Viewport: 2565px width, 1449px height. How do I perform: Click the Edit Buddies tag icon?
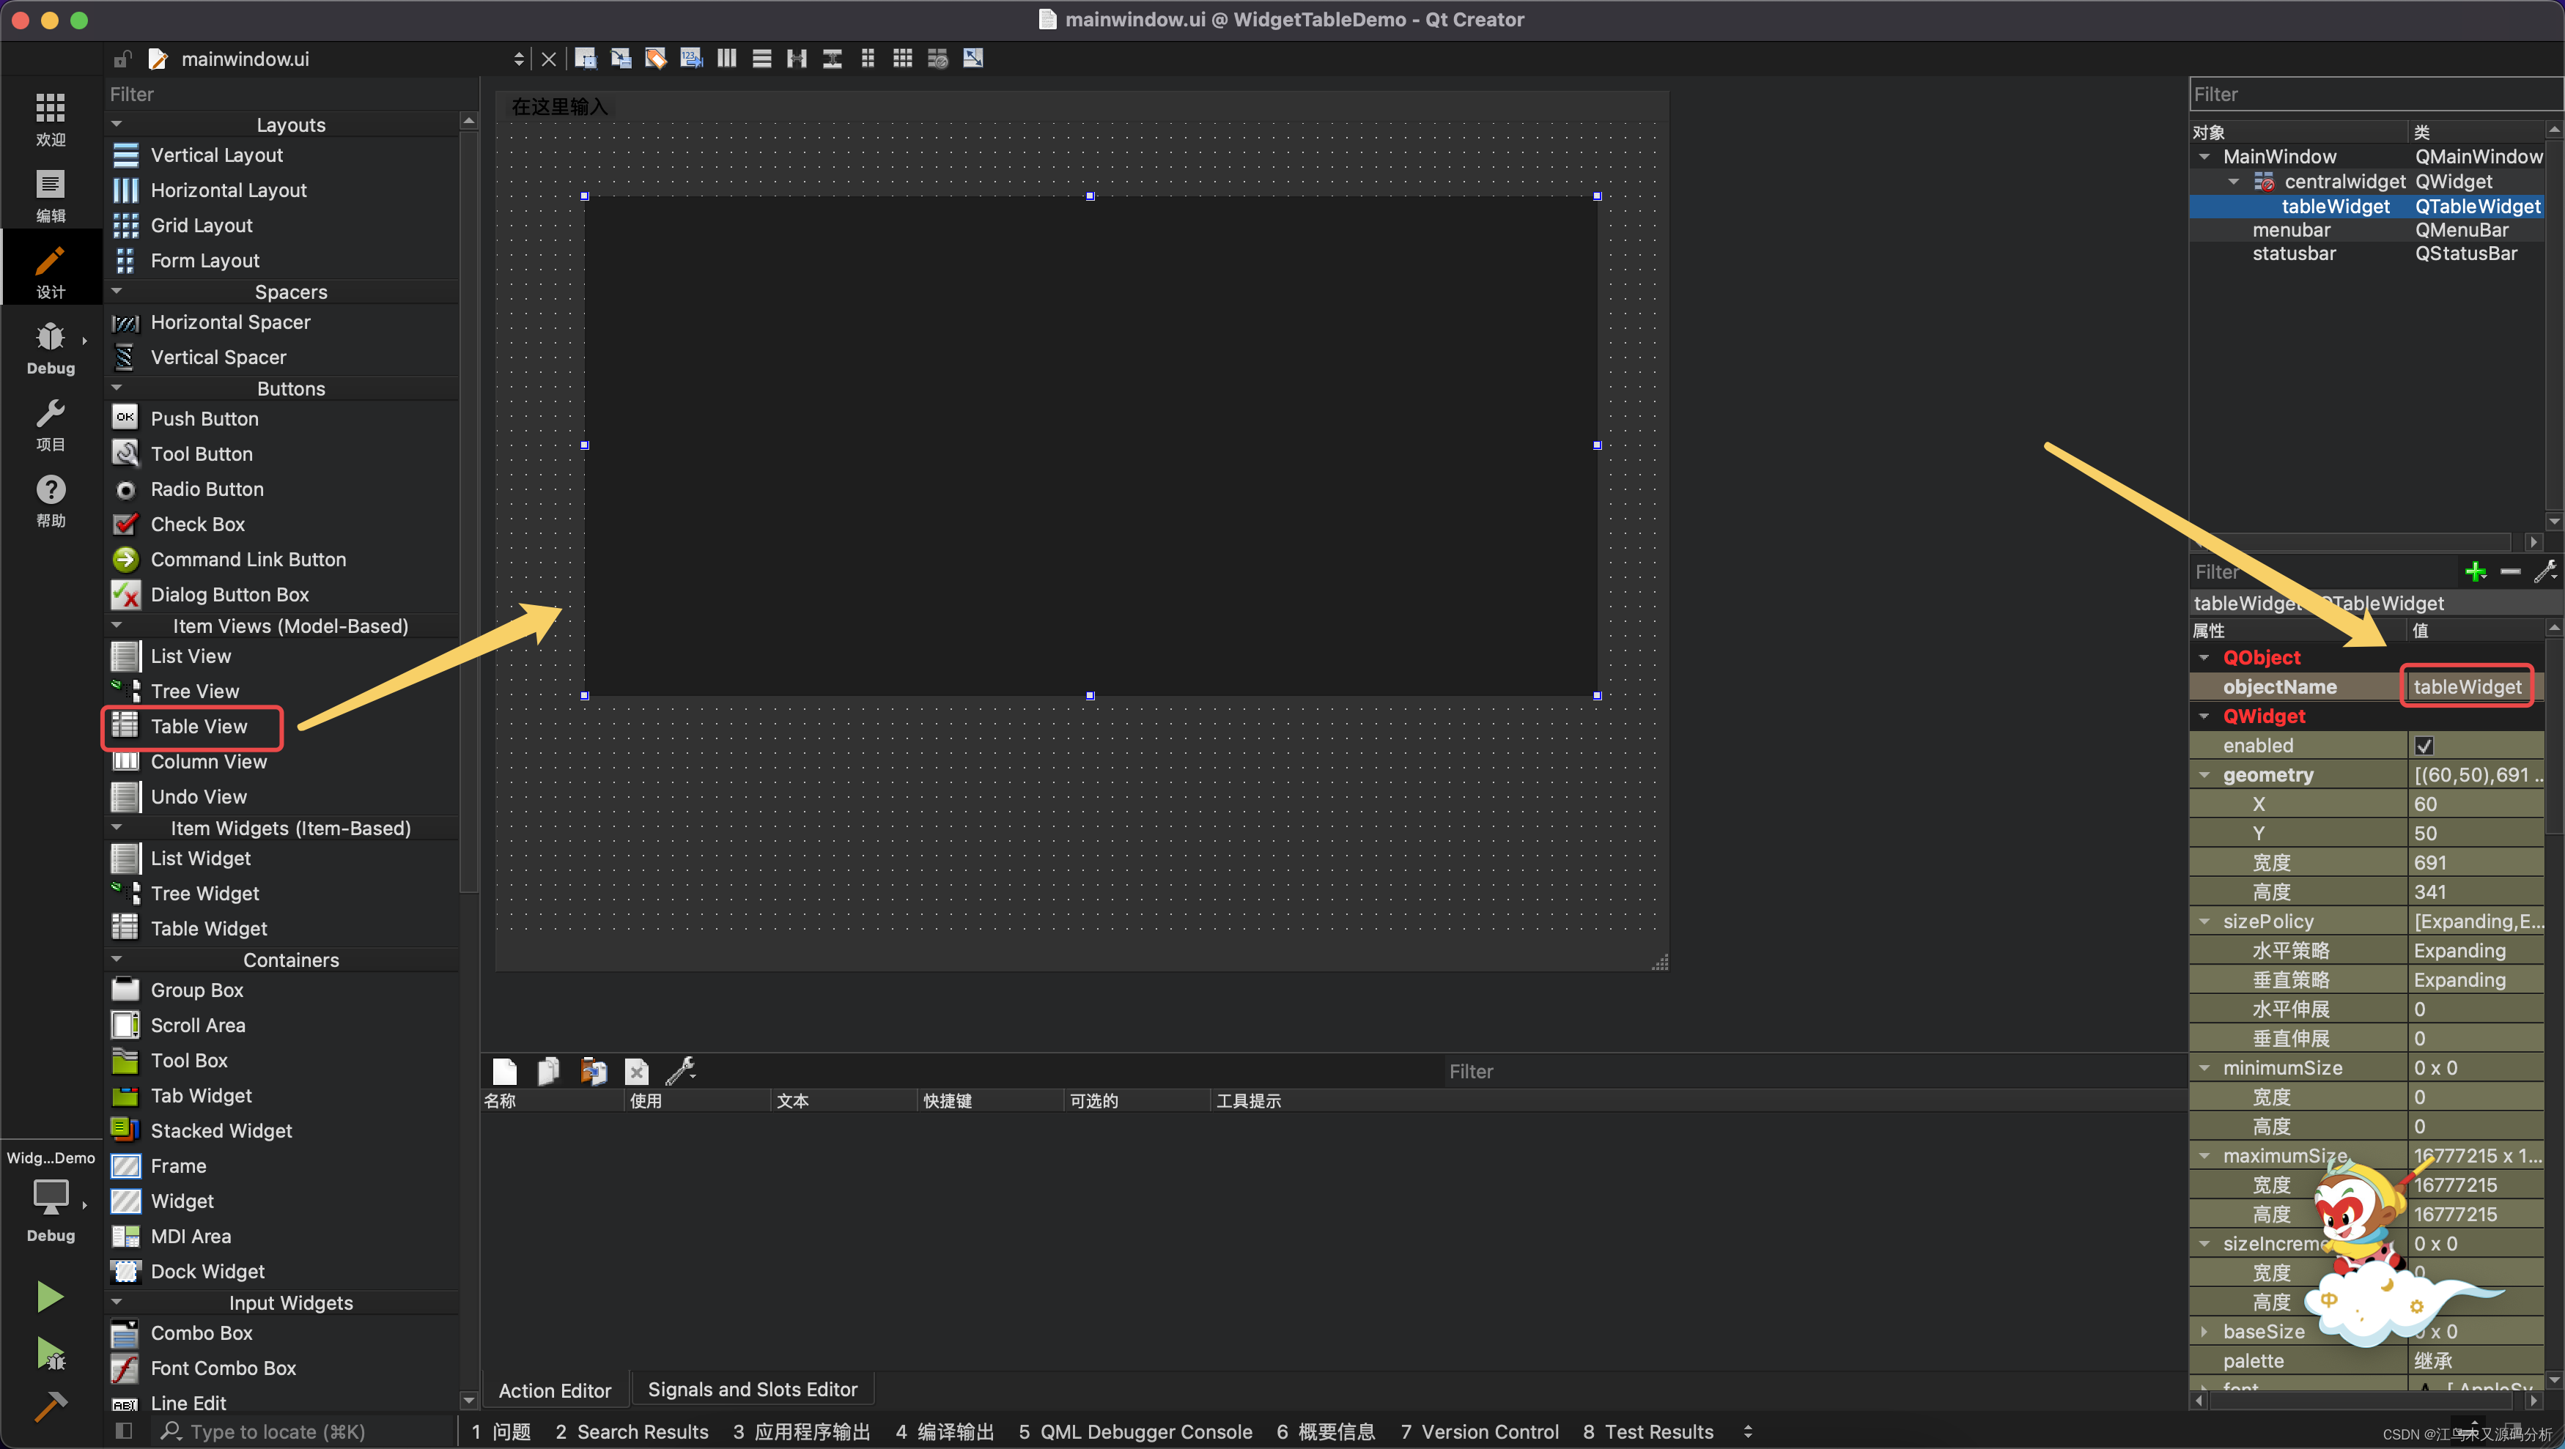click(655, 59)
